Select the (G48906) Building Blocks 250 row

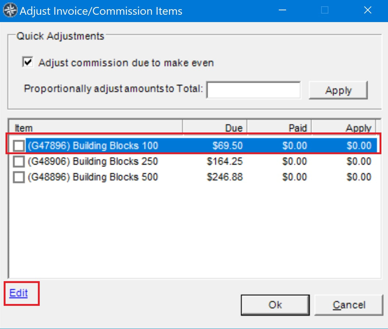point(194,162)
